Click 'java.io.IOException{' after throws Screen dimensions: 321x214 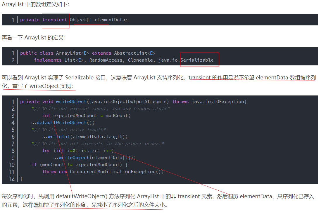219,102
